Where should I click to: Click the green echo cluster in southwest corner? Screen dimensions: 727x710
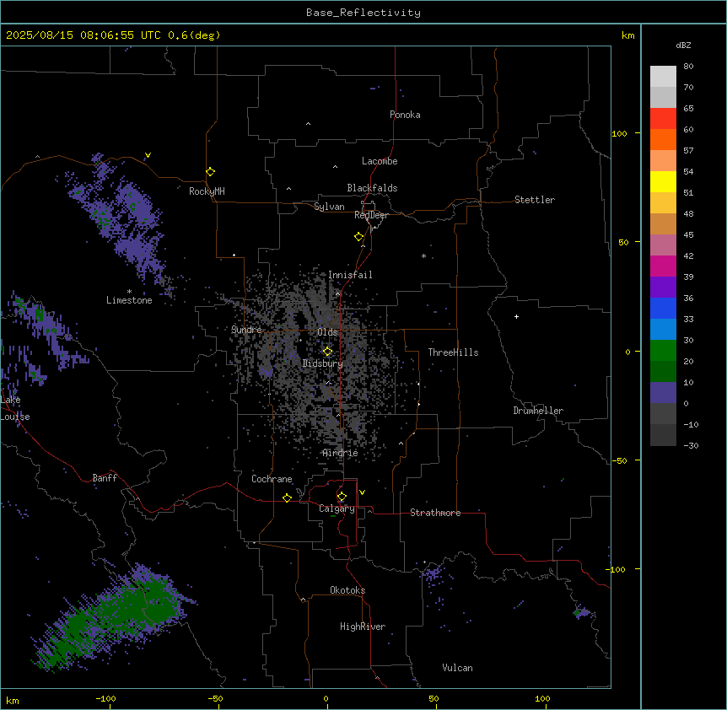coord(114,616)
